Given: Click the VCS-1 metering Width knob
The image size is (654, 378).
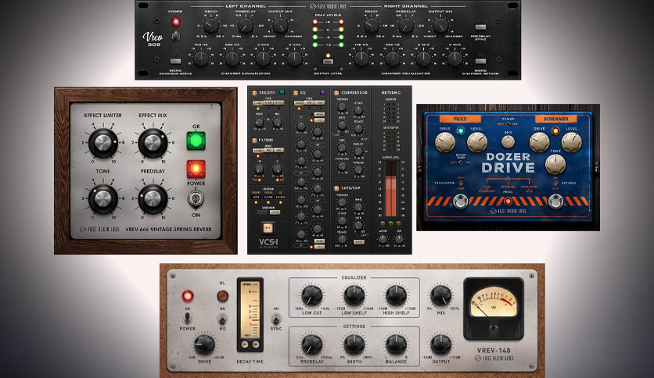Looking at the screenshot, I should click(x=383, y=239).
